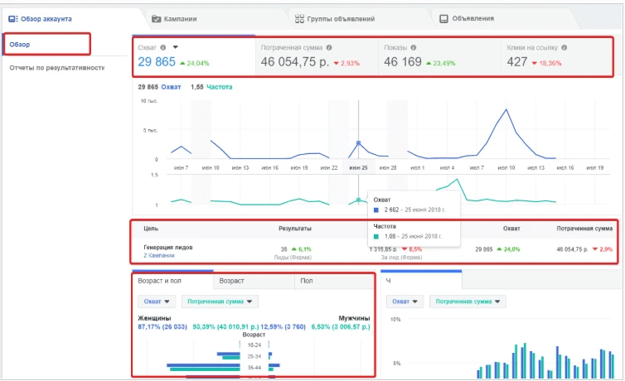Switch to the Пол tab
625x381 pixels.
tap(334, 281)
